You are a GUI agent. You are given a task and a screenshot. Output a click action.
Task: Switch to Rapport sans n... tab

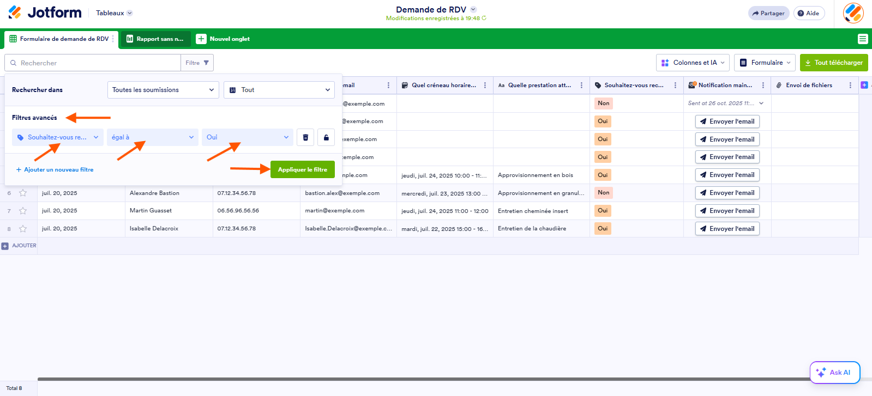tap(155, 39)
